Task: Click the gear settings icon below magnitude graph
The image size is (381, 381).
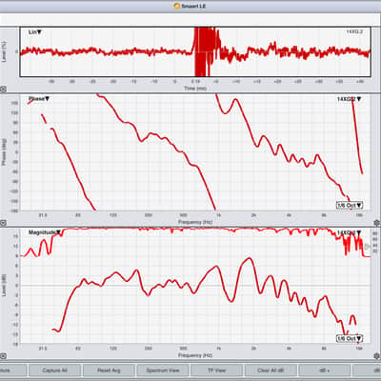Action: pyautogui.click(x=377, y=355)
